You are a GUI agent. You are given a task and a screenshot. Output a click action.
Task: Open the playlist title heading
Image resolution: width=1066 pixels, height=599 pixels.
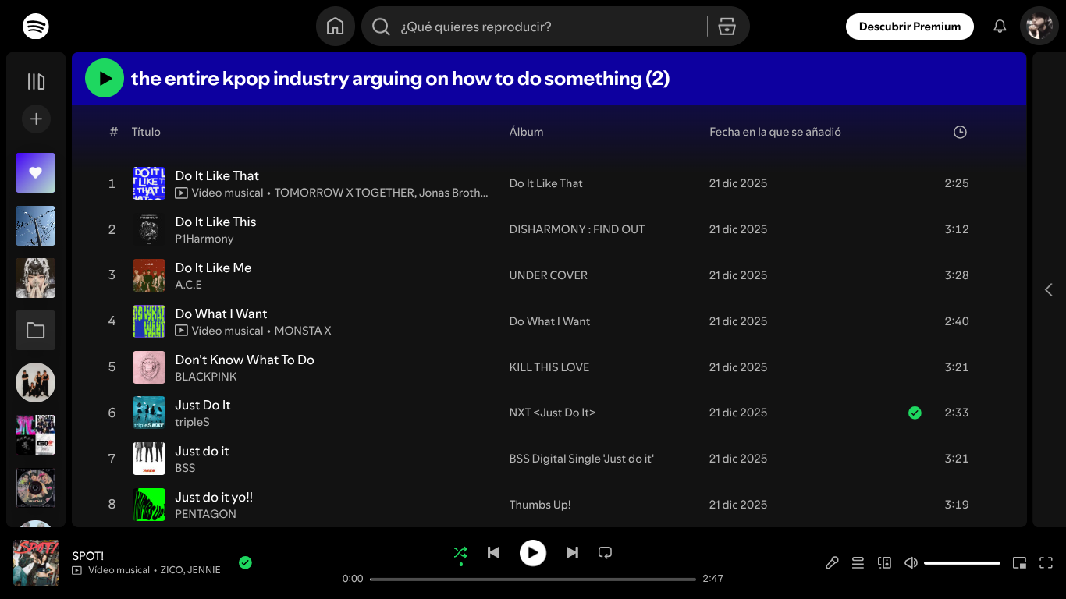tap(400, 78)
